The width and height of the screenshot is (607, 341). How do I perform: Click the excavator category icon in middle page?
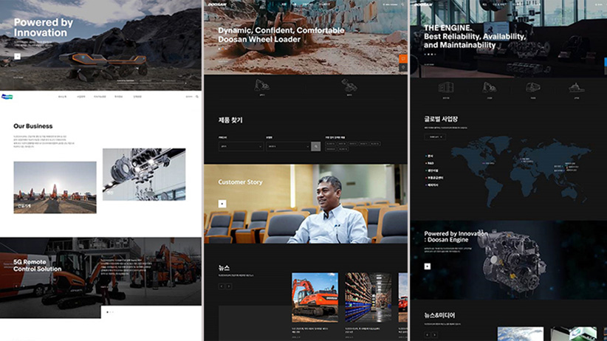point(261,85)
